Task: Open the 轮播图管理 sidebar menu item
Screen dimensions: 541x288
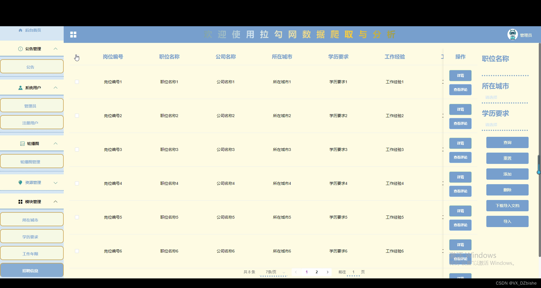Action: pos(32,162)
